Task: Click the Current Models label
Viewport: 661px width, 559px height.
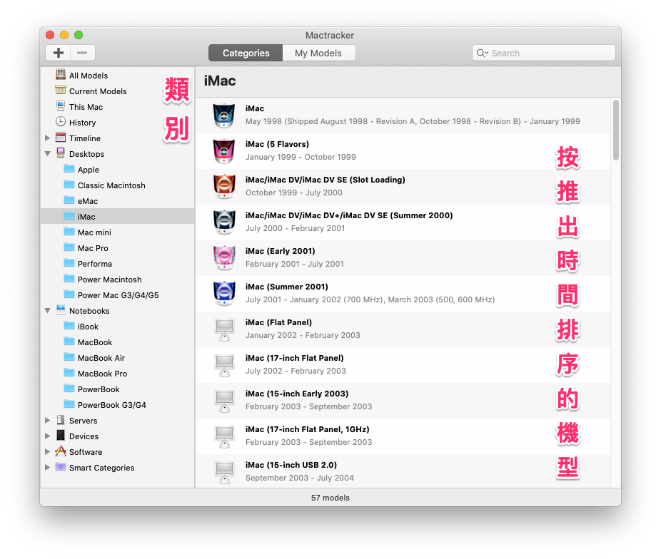Action: pos(98,91)
